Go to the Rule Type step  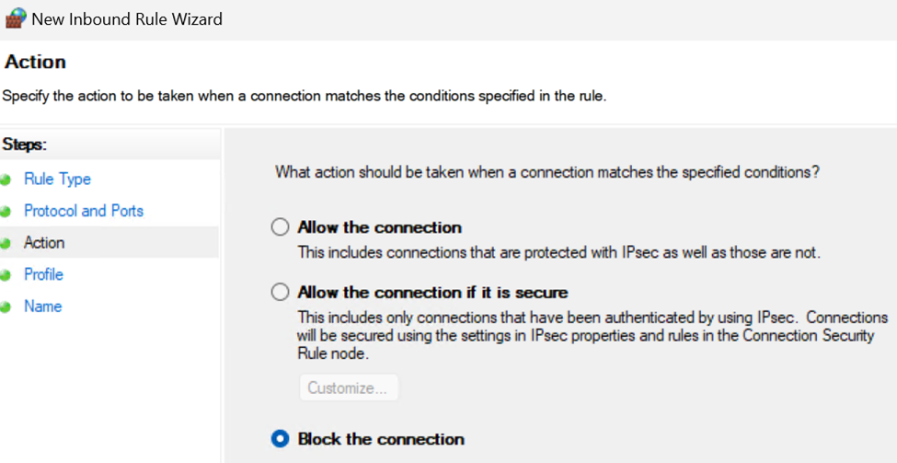57,179
